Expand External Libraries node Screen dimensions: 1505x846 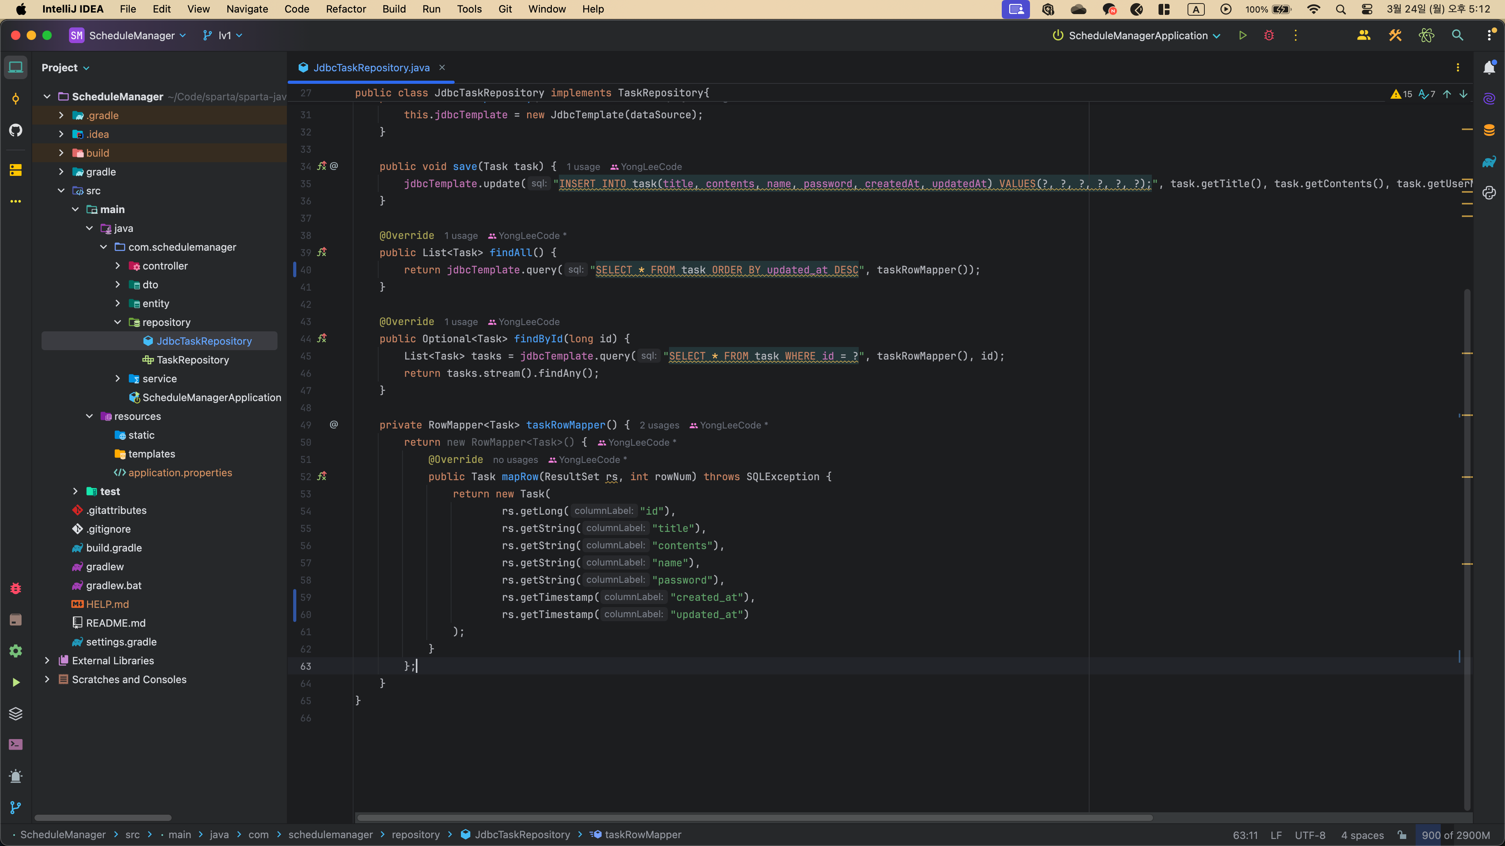click(47, 660)
